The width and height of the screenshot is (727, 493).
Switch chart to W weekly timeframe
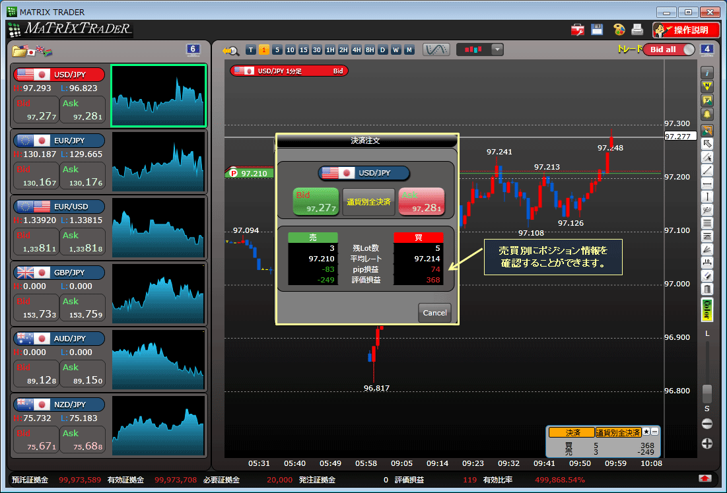[x=396, y=50]
